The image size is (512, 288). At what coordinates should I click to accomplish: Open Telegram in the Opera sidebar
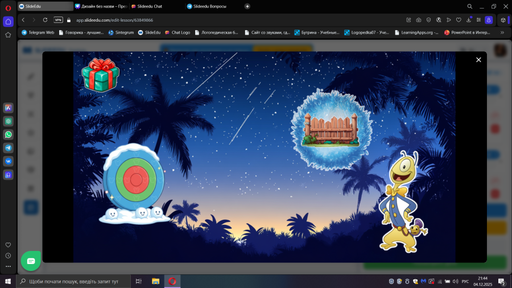(x=9, y=148)
